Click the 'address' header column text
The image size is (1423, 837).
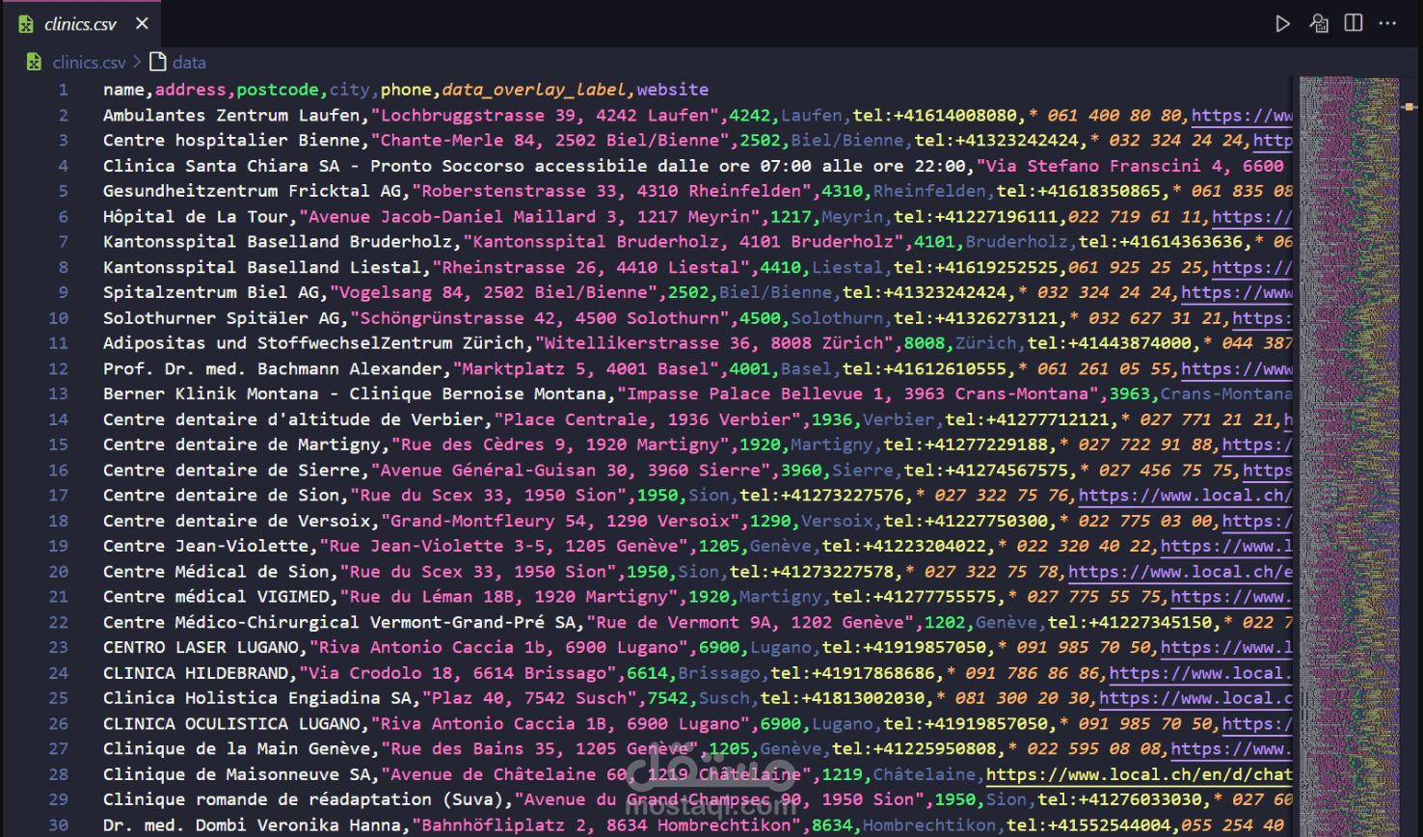[191, 90]
